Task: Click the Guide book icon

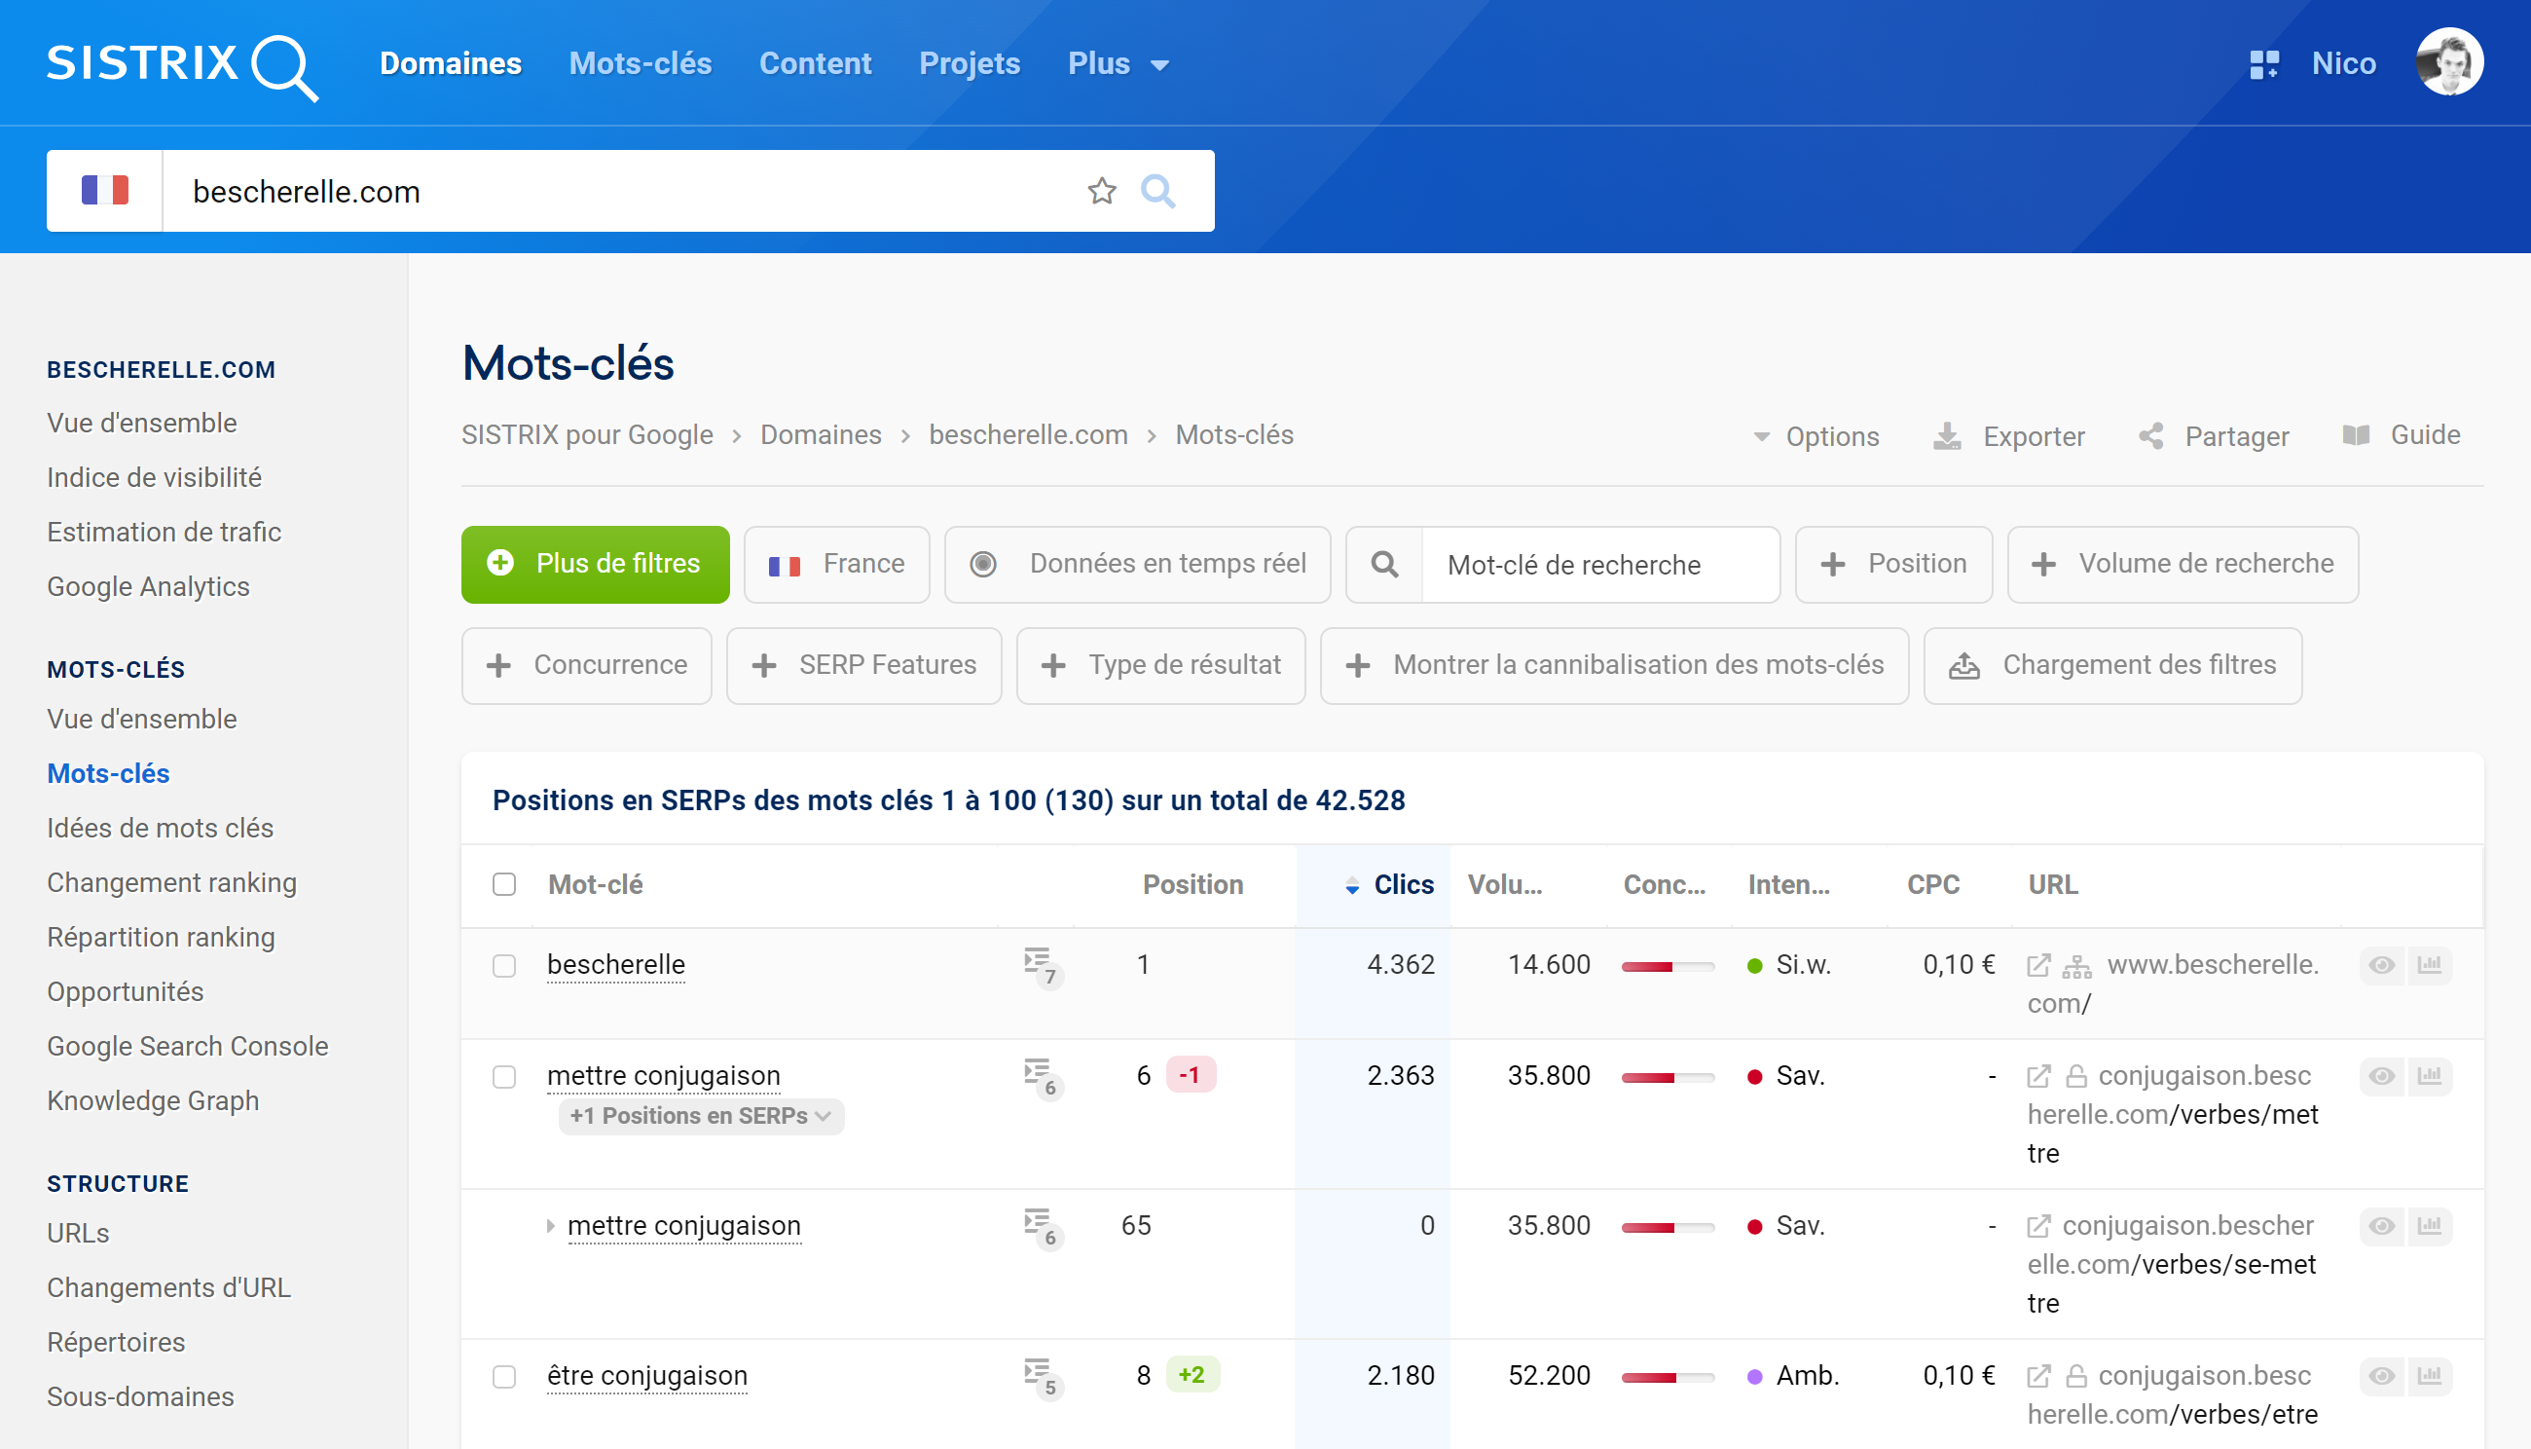Action: tap(2356, 435)
